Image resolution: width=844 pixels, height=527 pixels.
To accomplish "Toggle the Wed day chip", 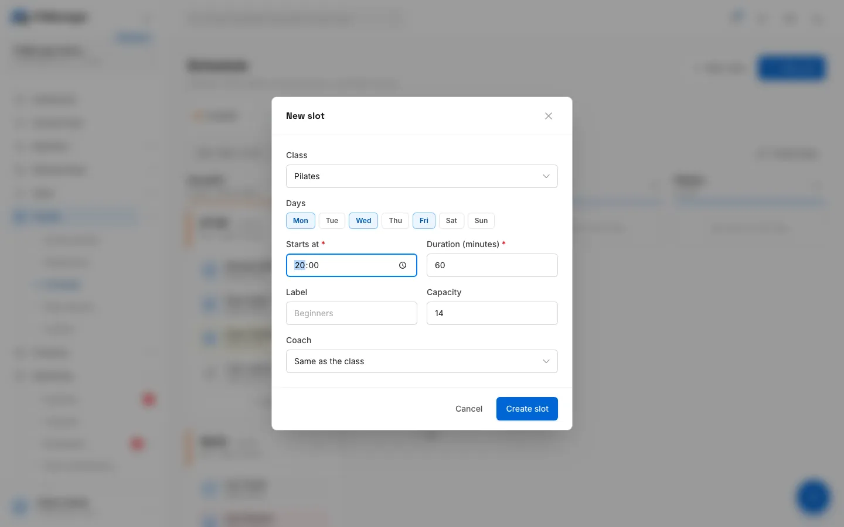I will pos(363,221).
